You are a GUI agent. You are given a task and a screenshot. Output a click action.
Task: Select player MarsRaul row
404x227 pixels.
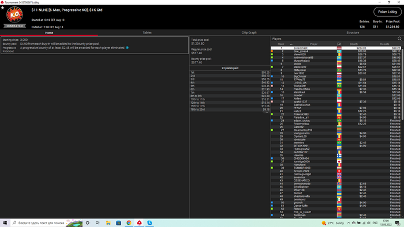(x=336, y=92)
